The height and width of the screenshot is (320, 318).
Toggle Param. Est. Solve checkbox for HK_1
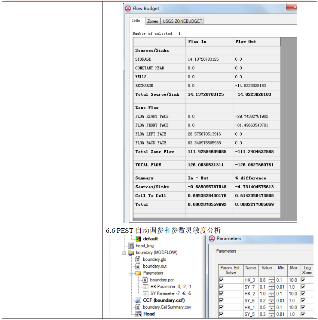click(x=221, y=308)
